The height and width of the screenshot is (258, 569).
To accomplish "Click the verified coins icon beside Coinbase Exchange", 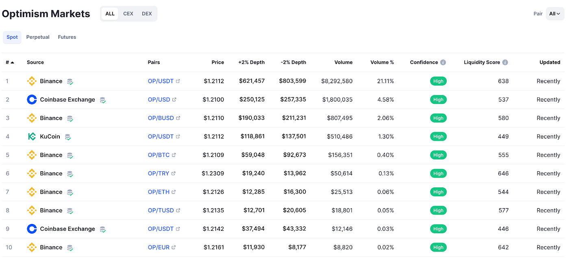I will [103, 100].
